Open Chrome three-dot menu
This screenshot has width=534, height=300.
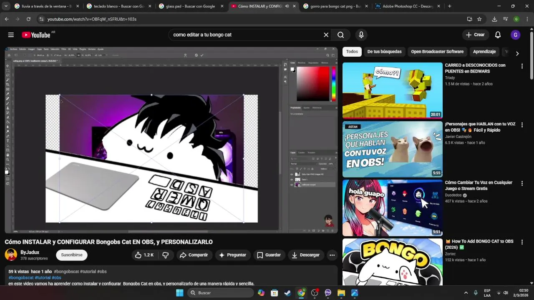click(527, 19)
